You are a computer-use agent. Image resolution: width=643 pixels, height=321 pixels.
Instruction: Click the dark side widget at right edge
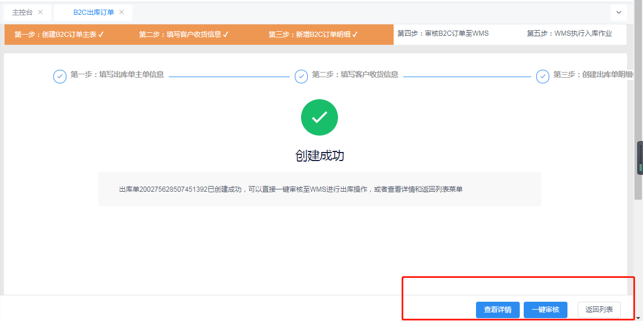pyautogui.click(x=640, y=158)
